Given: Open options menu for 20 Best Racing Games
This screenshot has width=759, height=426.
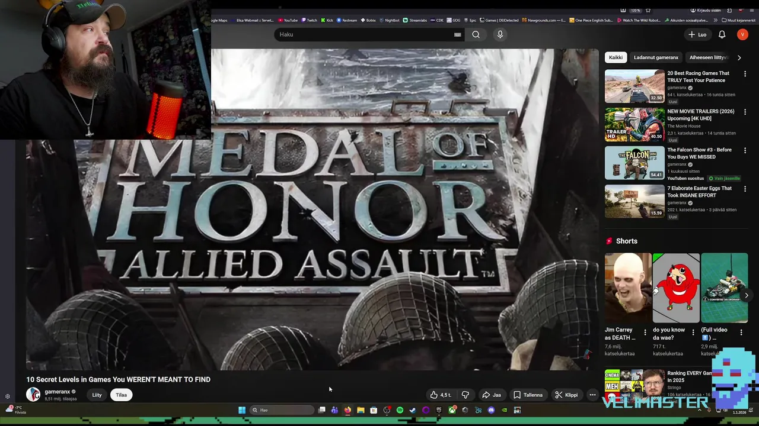Looking at the screenshot, I should tap(745, 73).
